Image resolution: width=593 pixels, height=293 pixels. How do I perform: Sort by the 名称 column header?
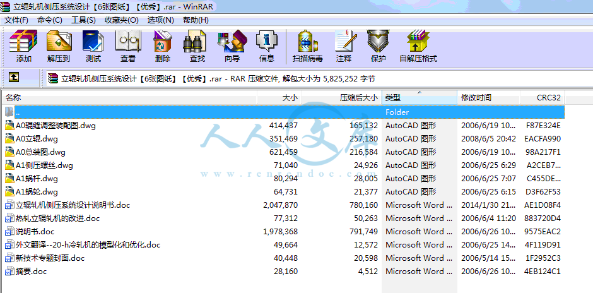click(130, 98)
